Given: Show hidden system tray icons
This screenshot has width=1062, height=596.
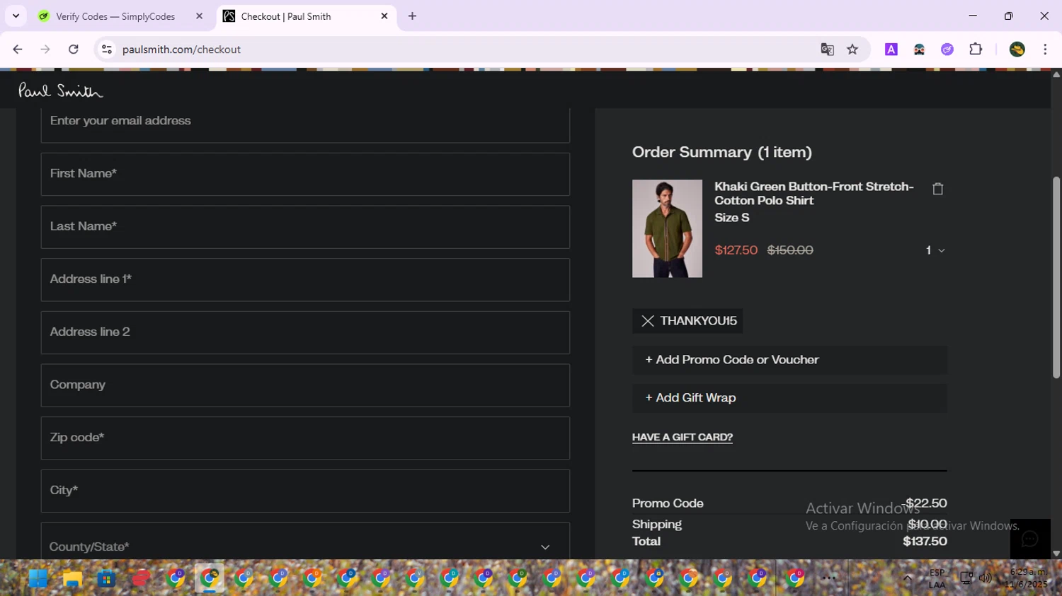Looking at the screenshot, I should 907,578.
